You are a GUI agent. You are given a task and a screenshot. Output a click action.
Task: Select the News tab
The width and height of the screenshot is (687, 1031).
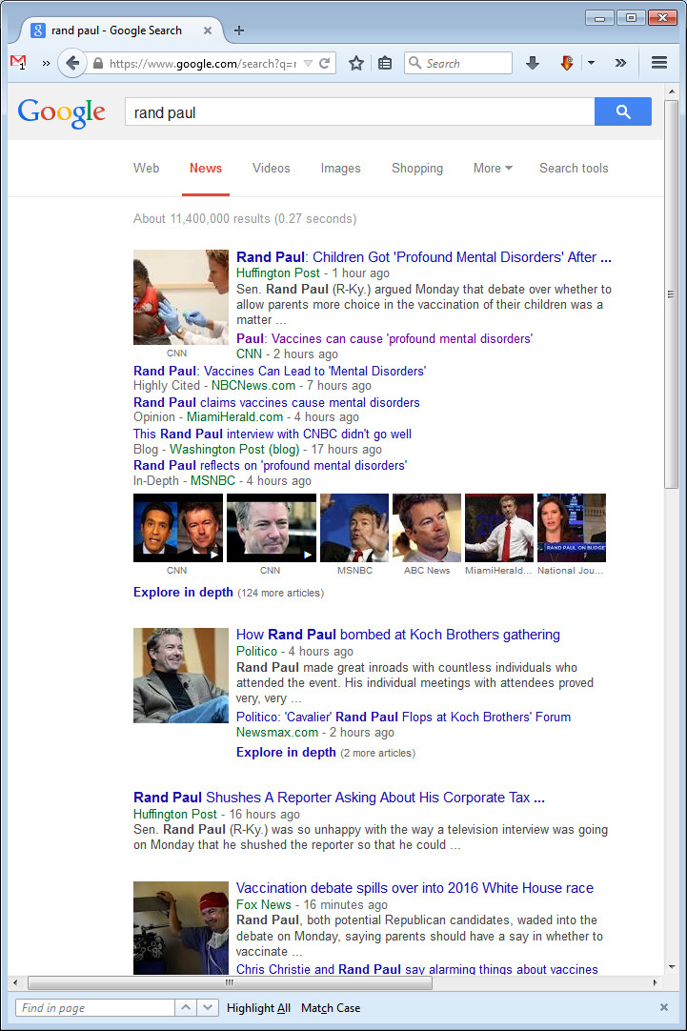coord(206,169)
